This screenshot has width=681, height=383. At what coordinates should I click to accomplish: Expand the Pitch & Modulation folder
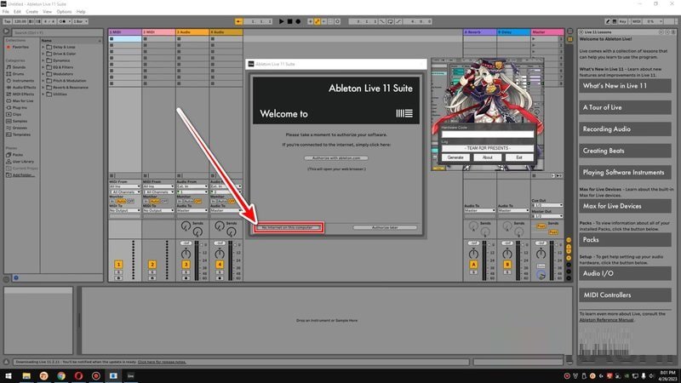43,81
